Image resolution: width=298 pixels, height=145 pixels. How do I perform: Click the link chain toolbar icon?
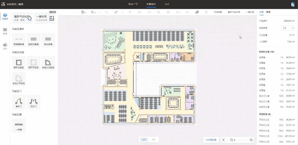149,12
